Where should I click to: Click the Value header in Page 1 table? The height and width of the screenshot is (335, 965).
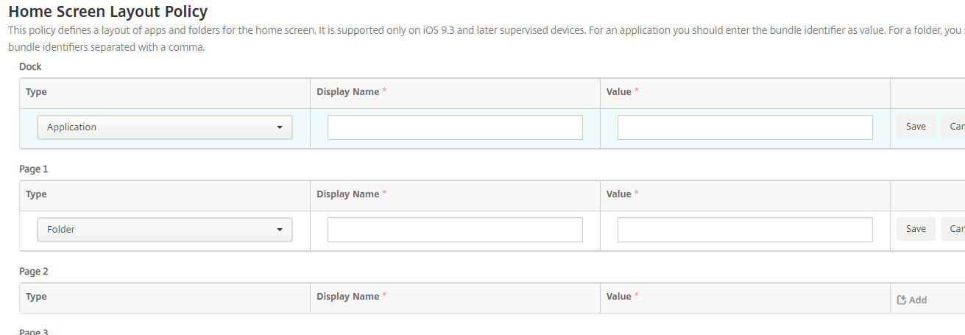point(618,194)
